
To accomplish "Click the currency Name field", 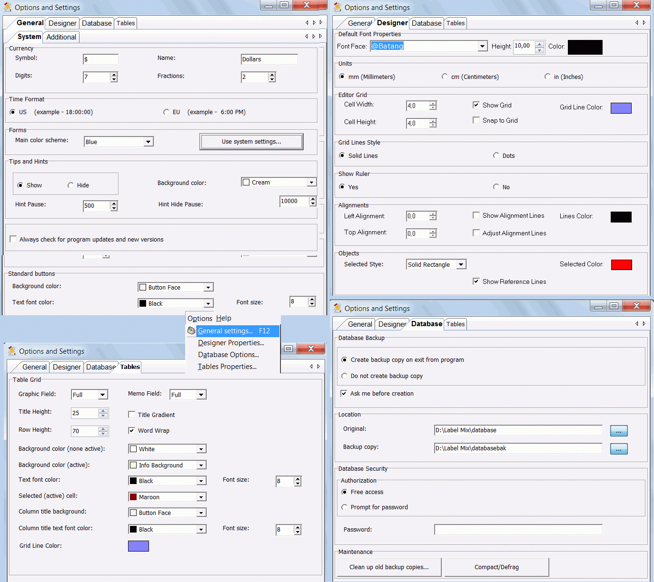I will (269, 59).
